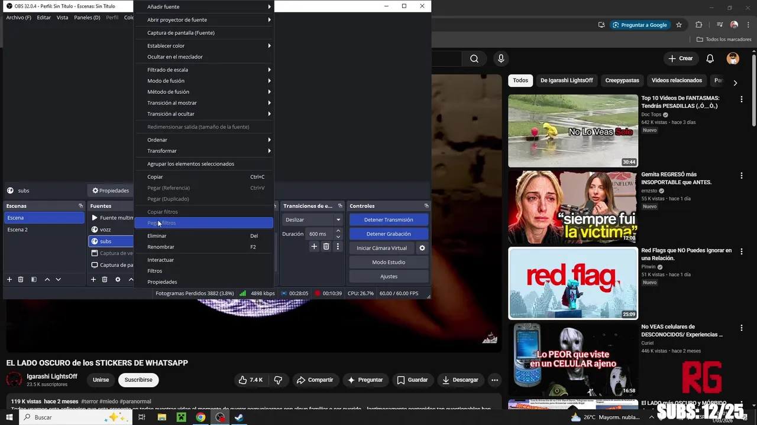Show next YouTube filter chips with arrow

pyautogui.click(x=735, y=83)
